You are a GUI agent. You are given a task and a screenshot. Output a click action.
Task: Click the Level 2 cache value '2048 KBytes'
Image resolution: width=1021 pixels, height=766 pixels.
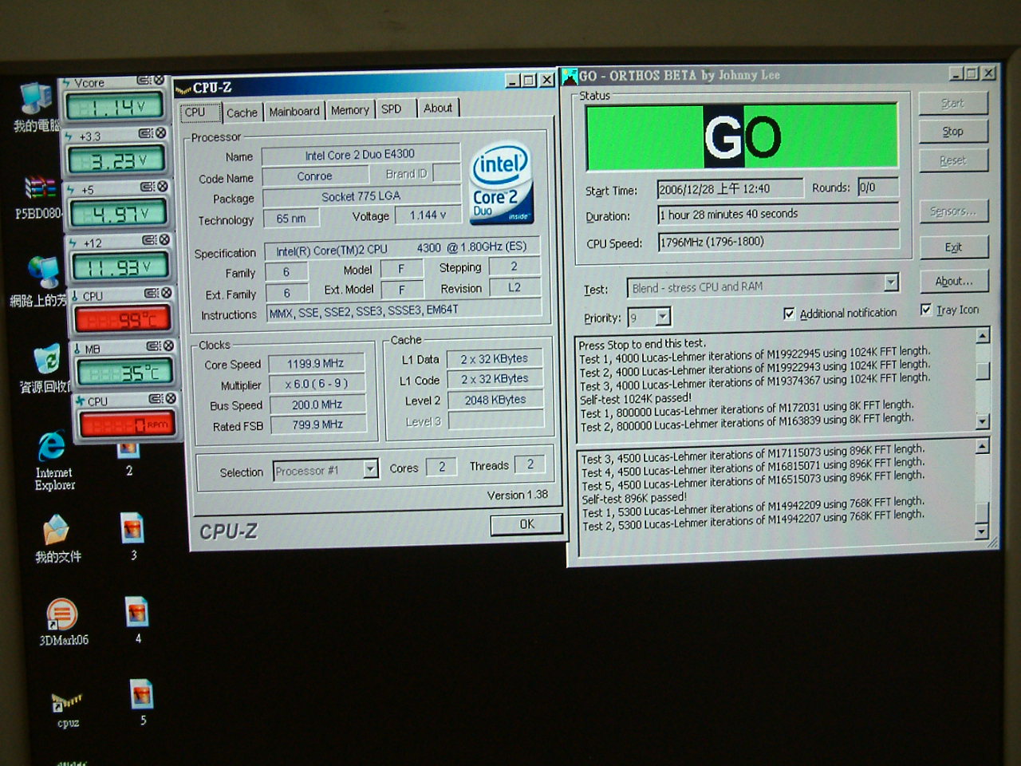(495, 400)
